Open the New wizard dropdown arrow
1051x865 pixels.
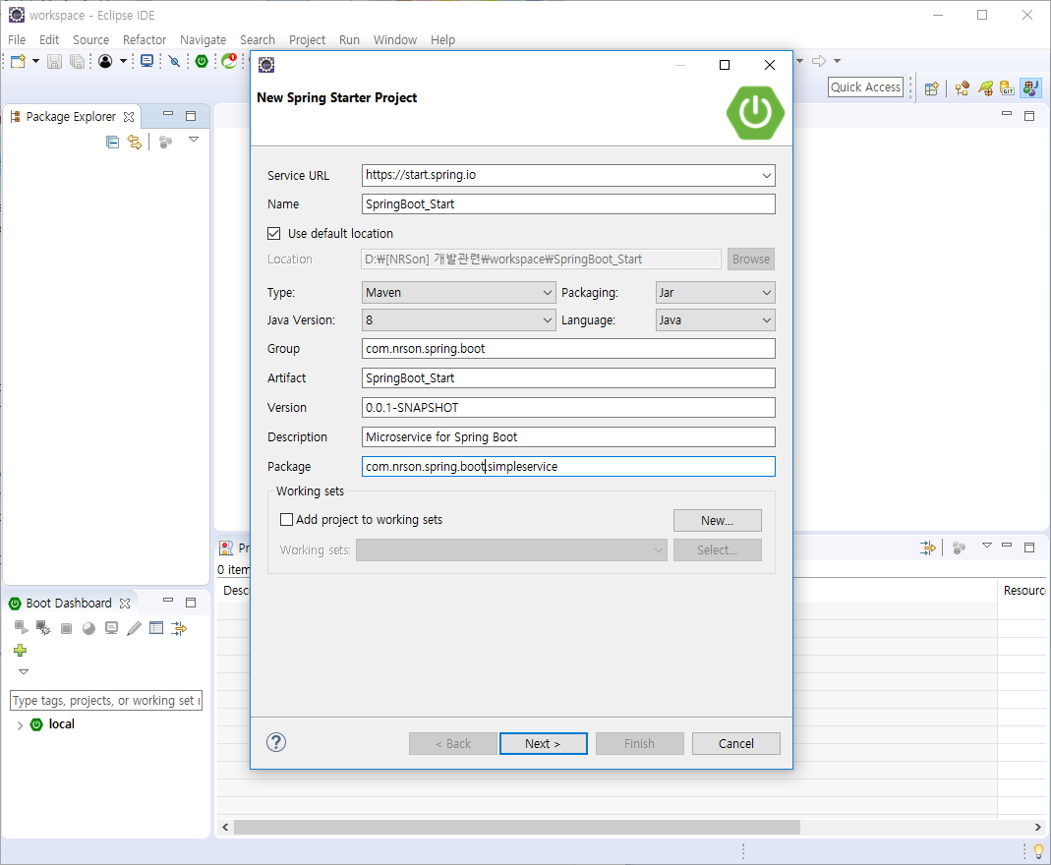click(35, 62)
